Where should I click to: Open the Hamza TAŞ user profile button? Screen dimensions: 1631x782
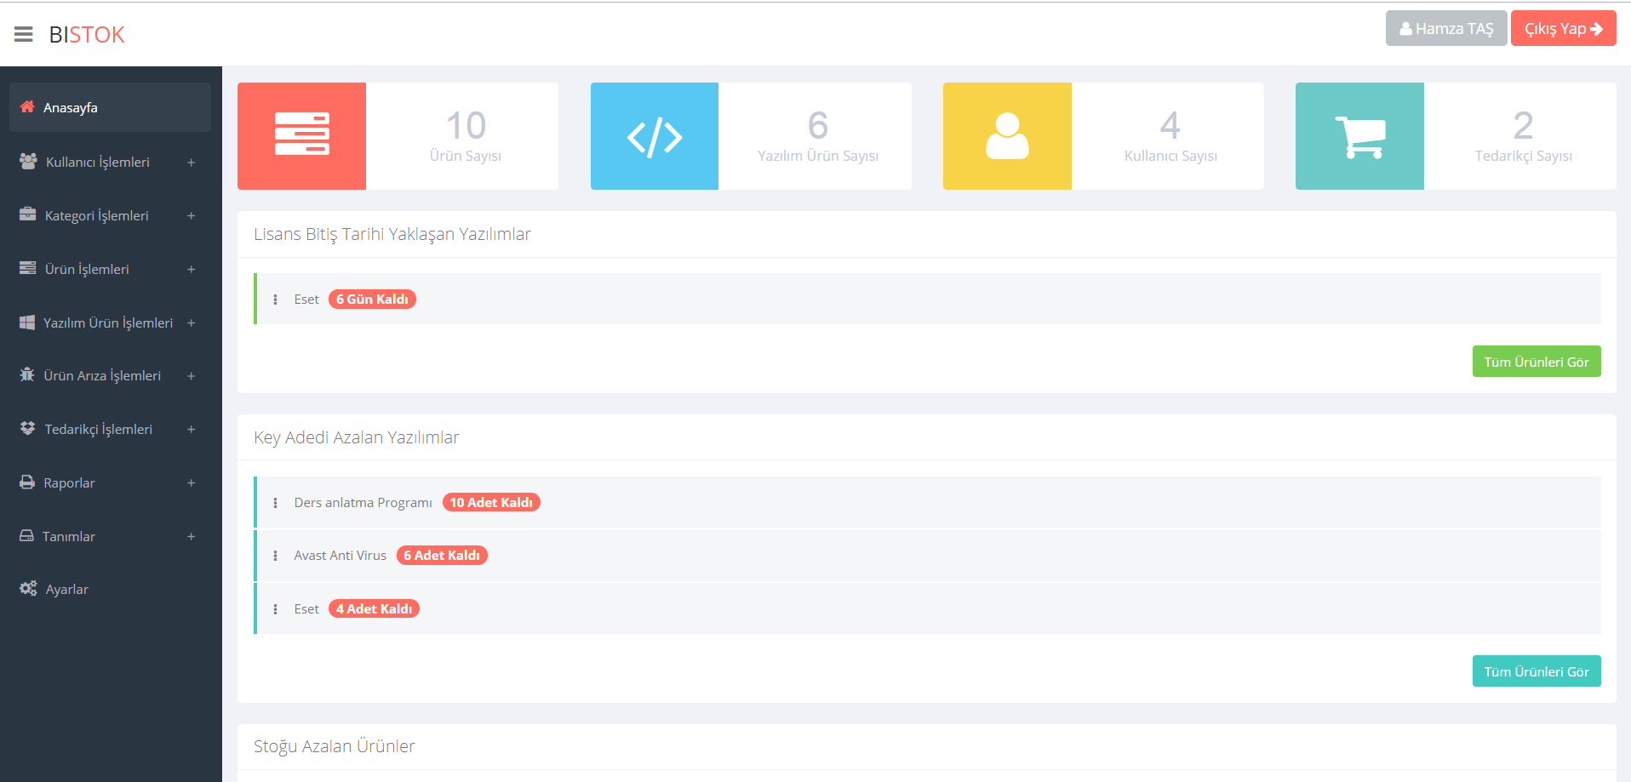pyautogui.click(x=1446, y=28)
